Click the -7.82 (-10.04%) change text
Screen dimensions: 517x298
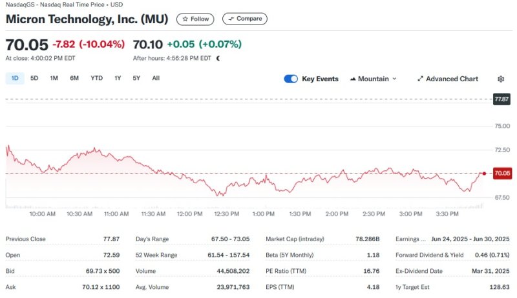click(x=89, y=44)
